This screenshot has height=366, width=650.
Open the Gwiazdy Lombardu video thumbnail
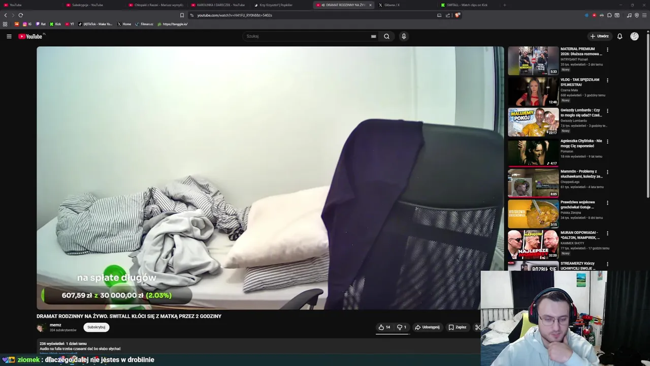pyautogui.click(x=533, y=122)
